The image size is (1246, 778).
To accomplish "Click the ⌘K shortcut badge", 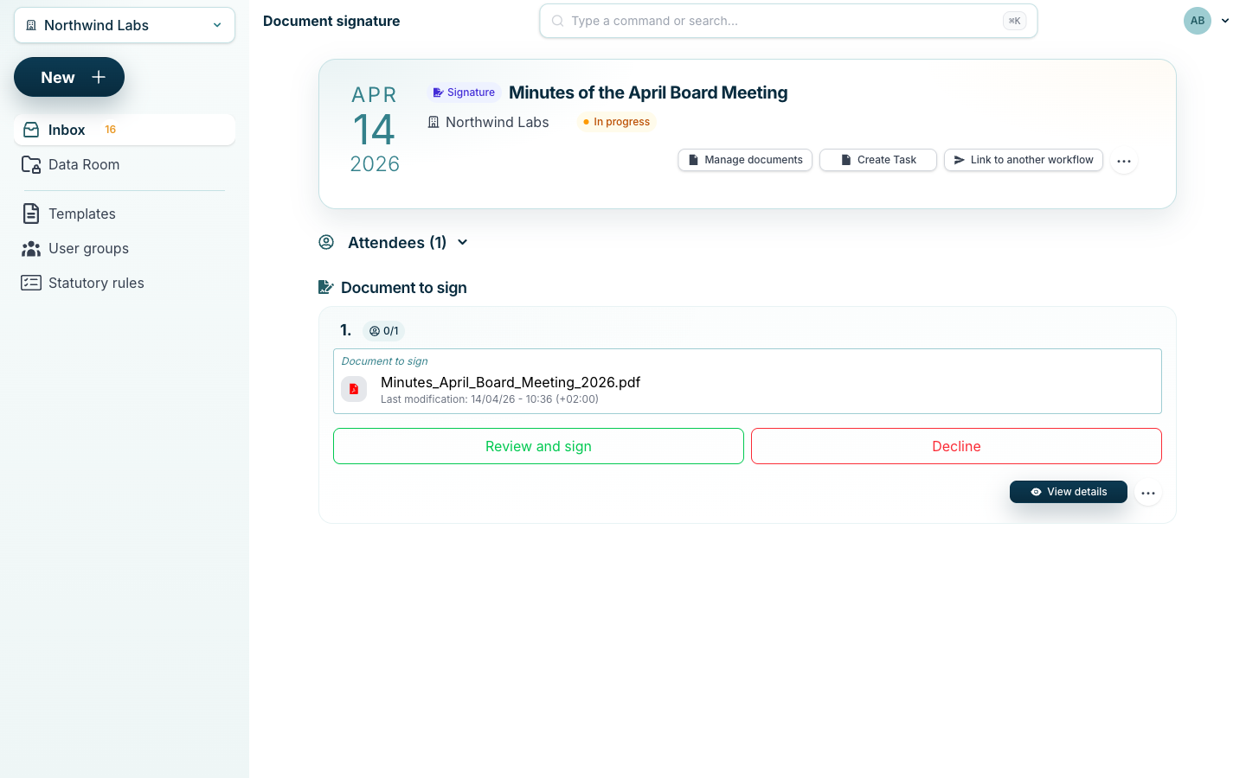I will pos(1014,21).
